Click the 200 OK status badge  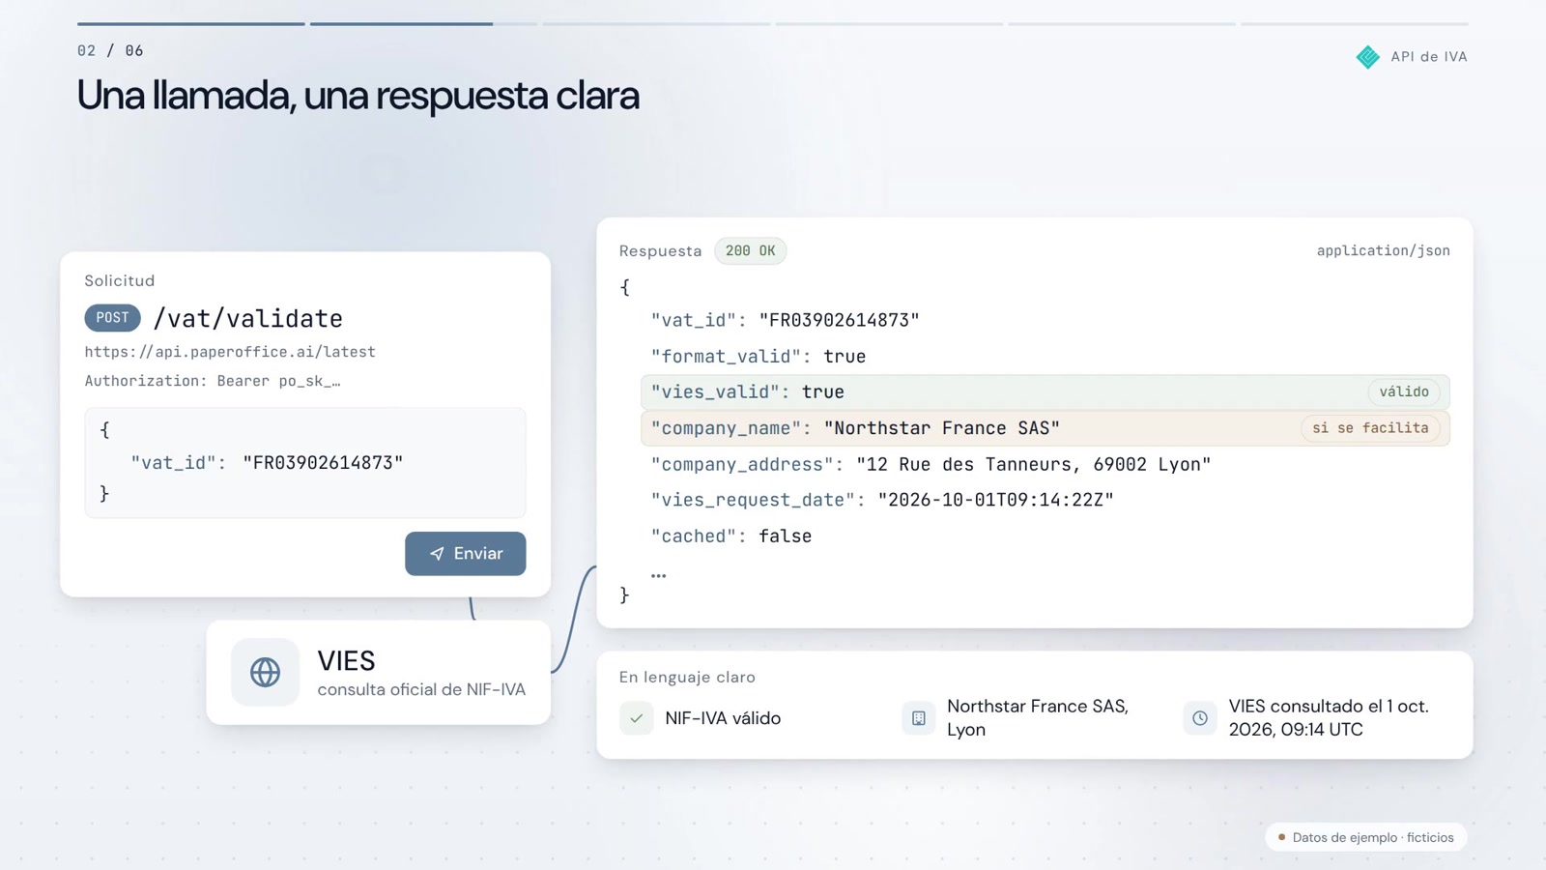[x=750, y=251]
